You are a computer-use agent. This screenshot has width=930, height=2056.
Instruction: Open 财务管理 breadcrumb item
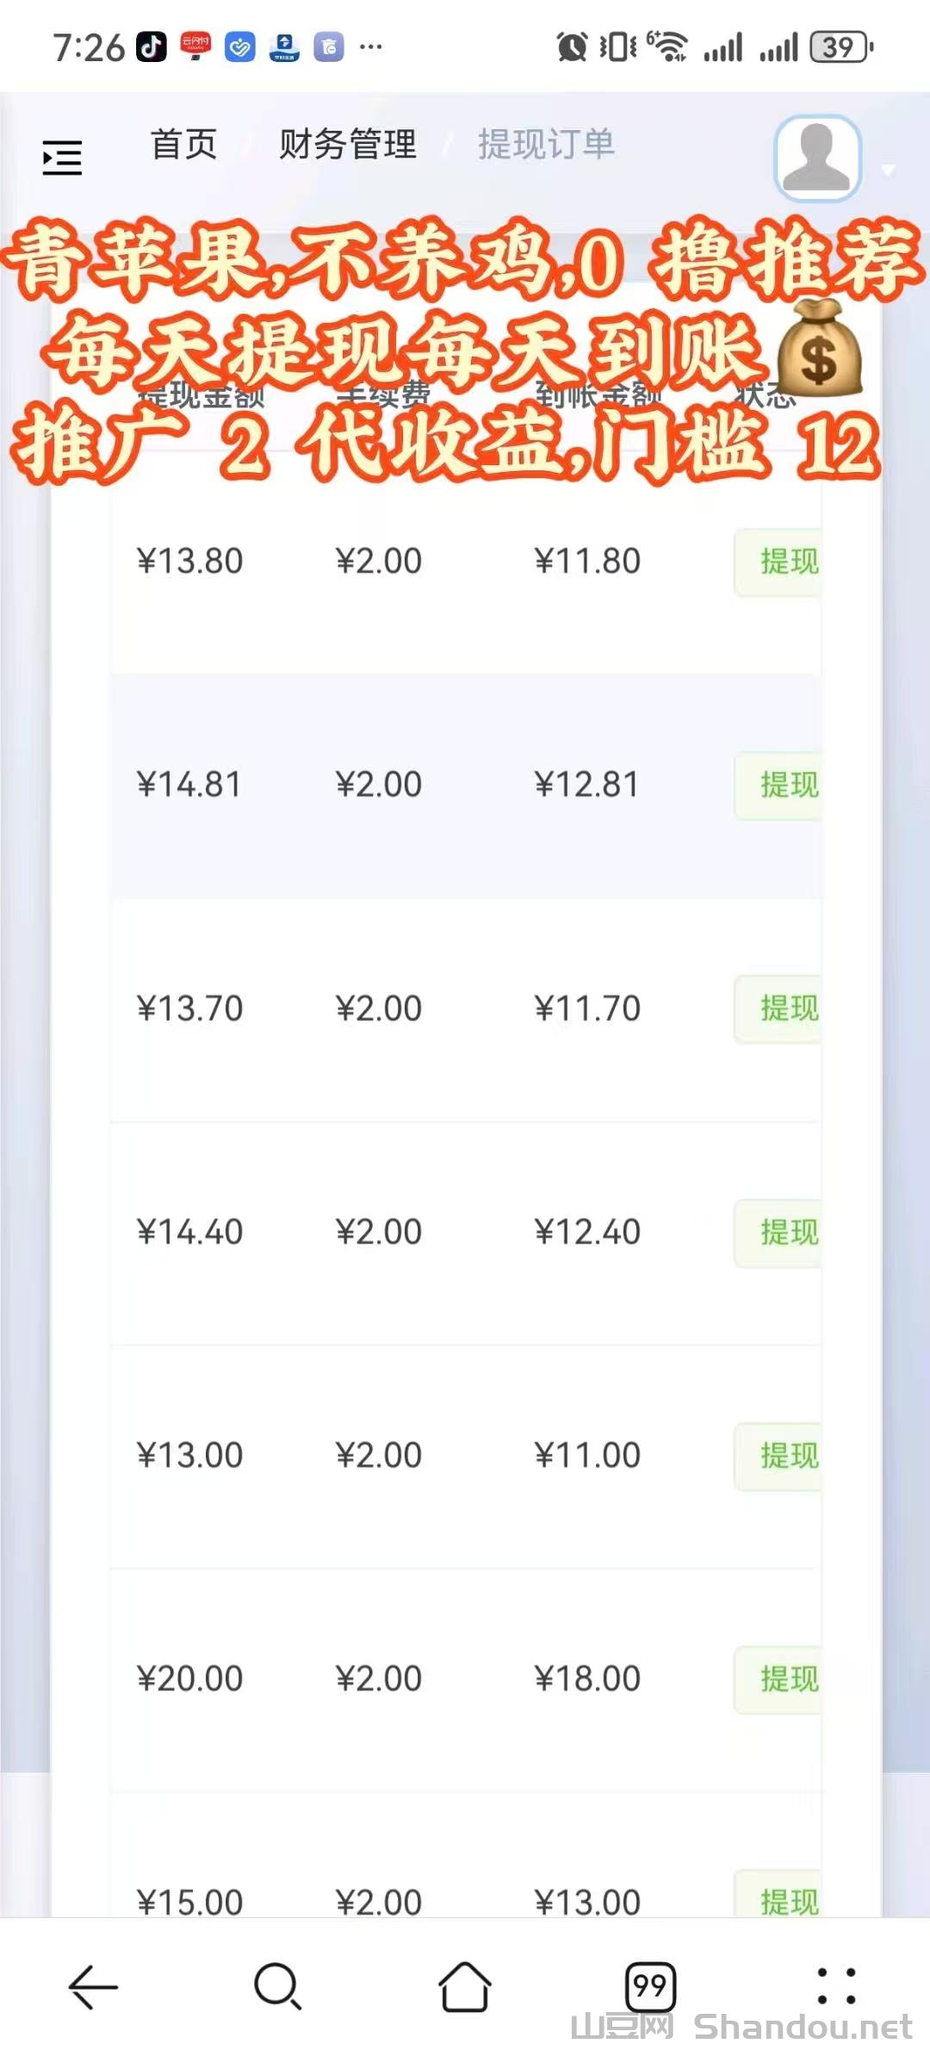(x=347, y=144)
